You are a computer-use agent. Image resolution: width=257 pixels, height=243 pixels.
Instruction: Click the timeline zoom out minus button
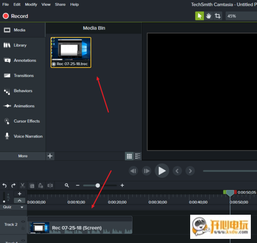tap(78, 185)
